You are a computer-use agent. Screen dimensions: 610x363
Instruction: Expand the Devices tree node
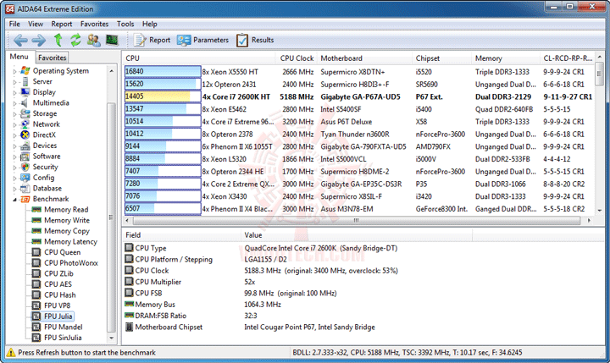click(14, 146)
